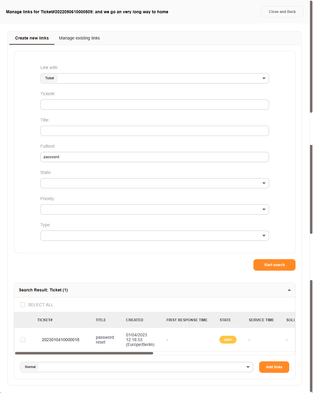Click the Add links button

pos(274,367)
